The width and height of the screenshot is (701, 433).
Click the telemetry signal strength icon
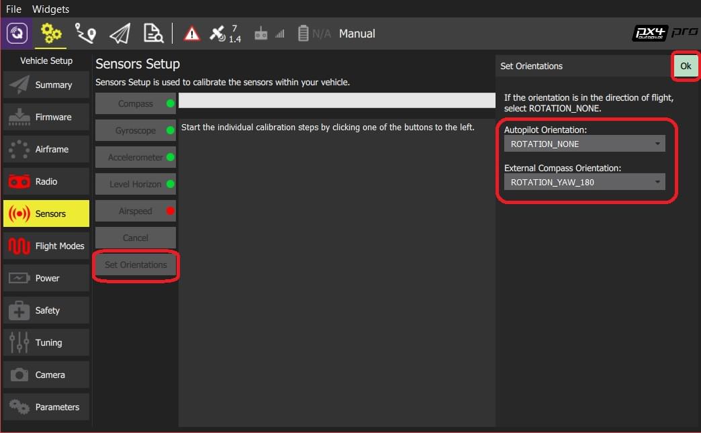pos(280,34)
